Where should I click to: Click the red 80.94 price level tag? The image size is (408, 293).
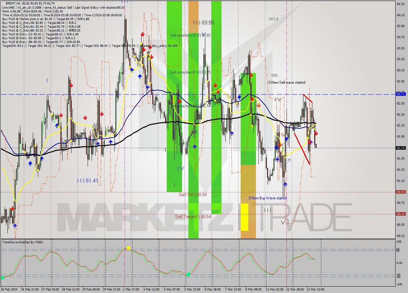point(400,192)
